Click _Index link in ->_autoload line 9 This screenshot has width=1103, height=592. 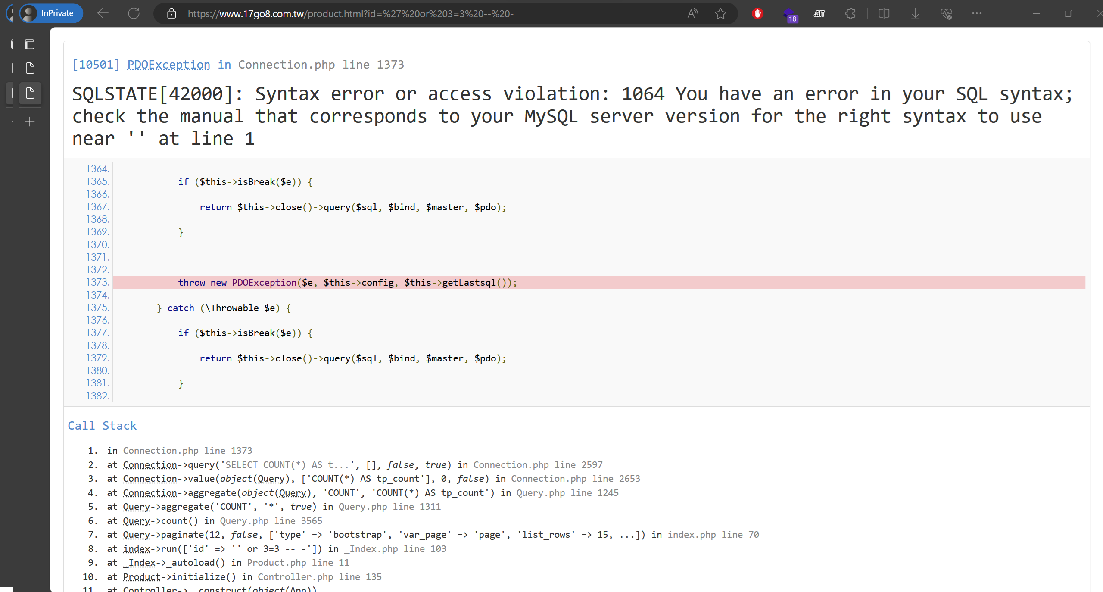tap(139, 563)
